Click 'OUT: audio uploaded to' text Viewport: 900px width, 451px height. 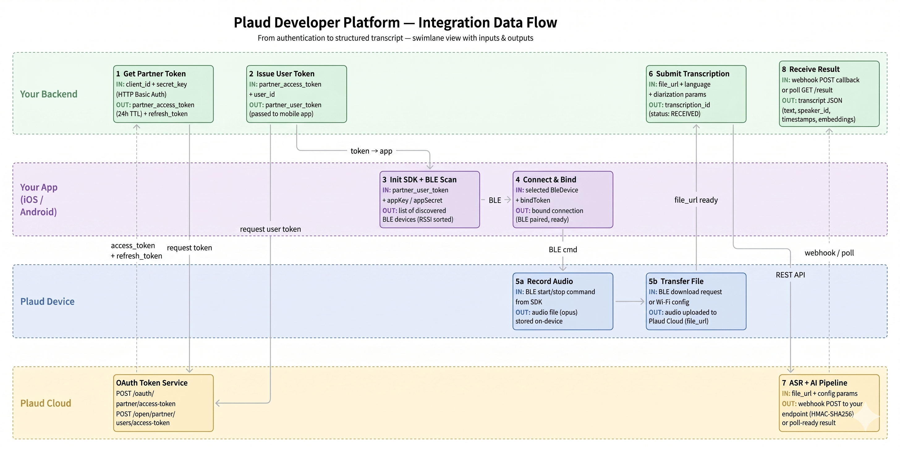(x=683, y=312)
